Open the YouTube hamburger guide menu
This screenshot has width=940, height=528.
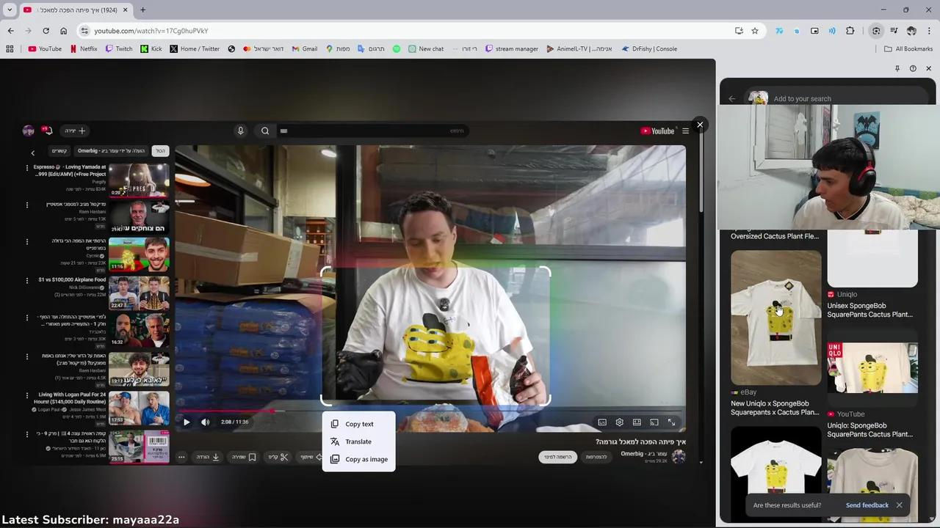point(685,131)
